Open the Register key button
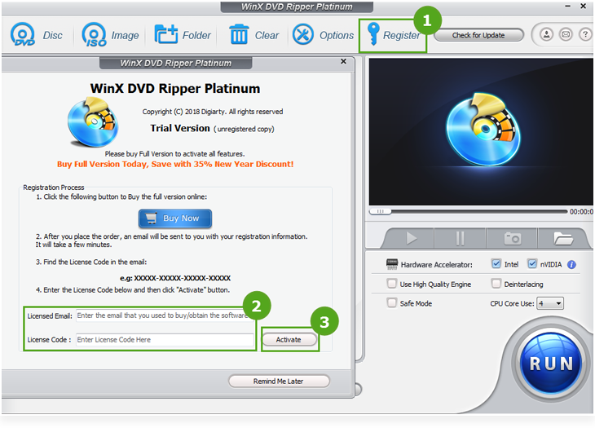Screen dimensions: 595x428 coord(393,35)
